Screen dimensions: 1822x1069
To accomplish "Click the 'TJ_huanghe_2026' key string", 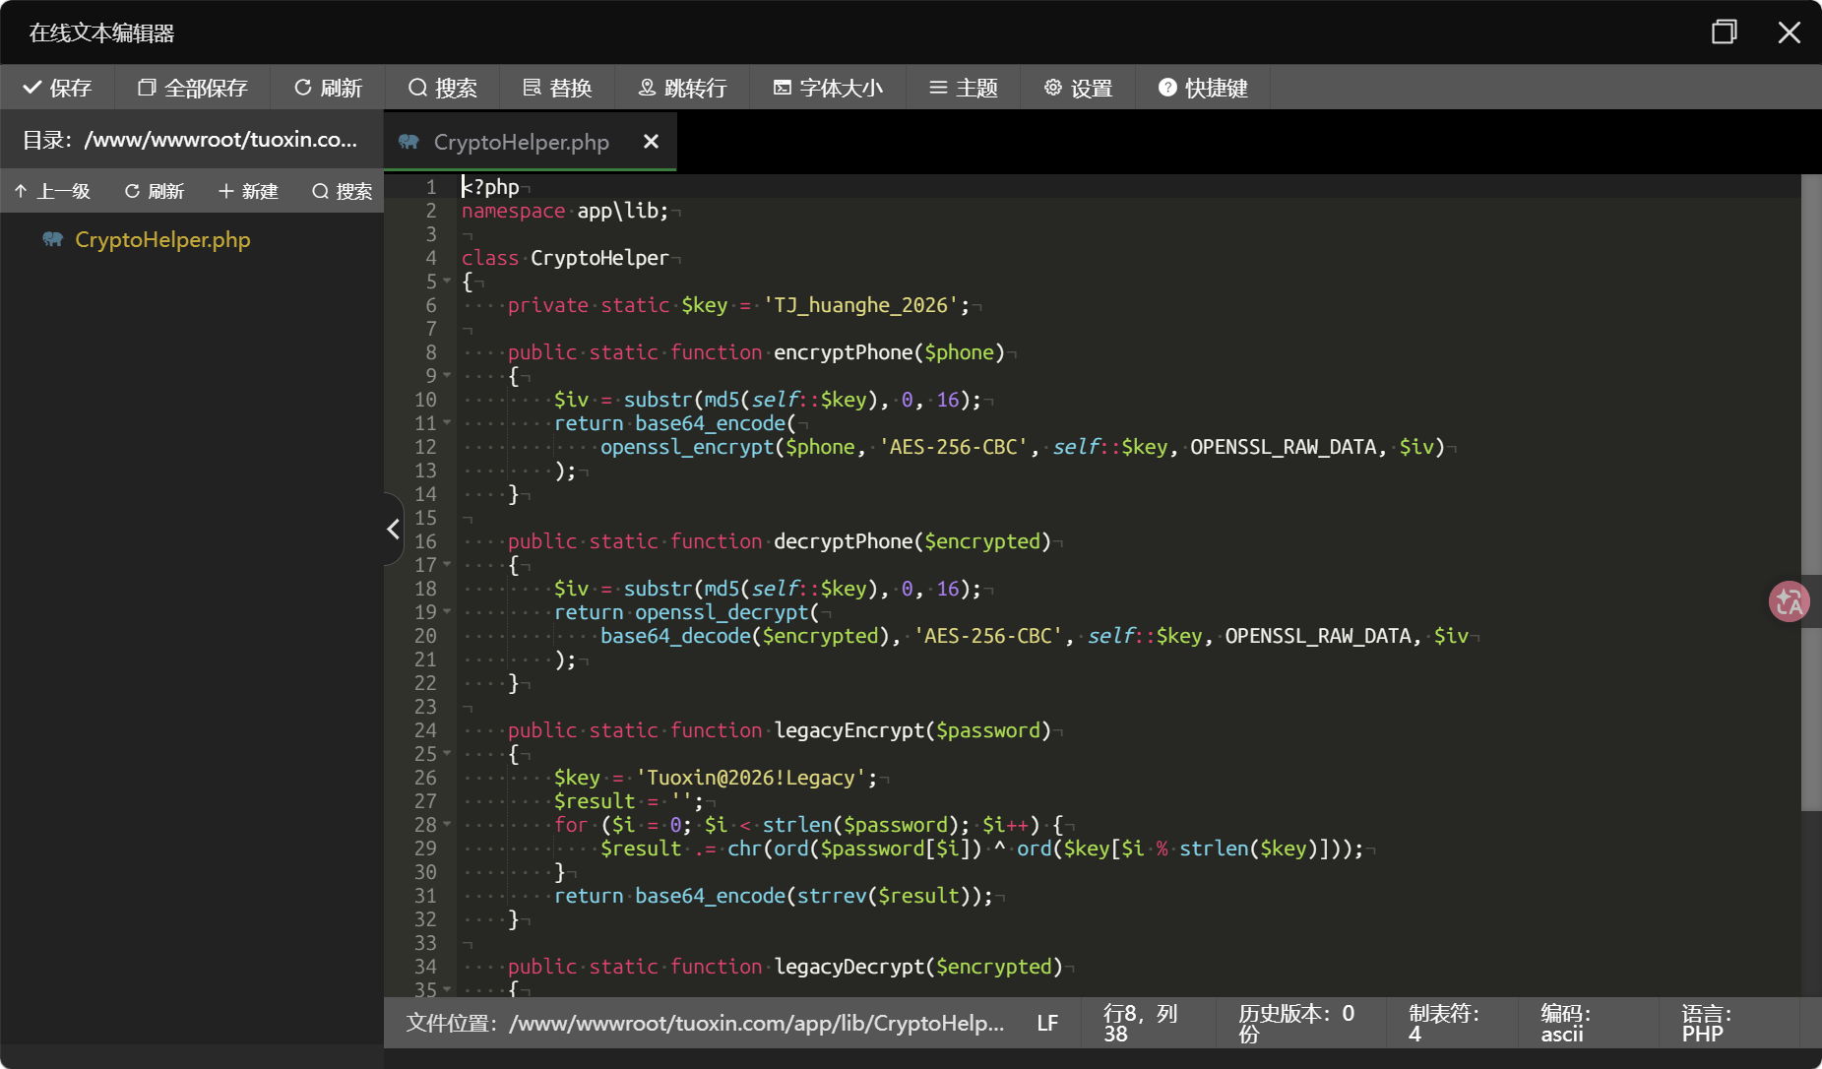I will tap(860, 304).
